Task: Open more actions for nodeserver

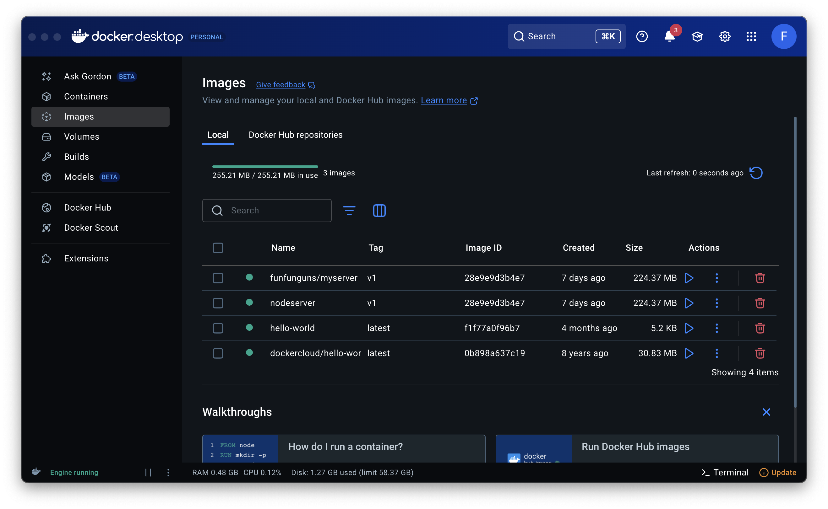Action: pos(717,303)
